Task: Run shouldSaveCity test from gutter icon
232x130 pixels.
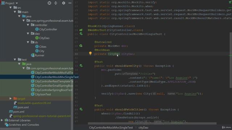Action: click(81, 66)
